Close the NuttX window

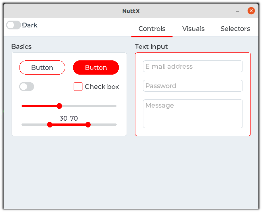(251, 11)
